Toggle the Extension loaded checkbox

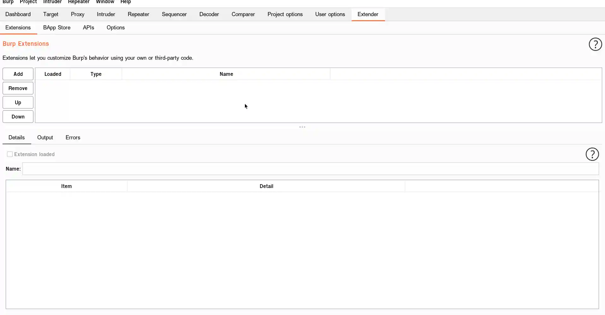[10, 154]
